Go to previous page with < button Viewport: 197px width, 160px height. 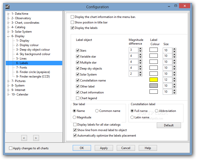coord(24,138)
